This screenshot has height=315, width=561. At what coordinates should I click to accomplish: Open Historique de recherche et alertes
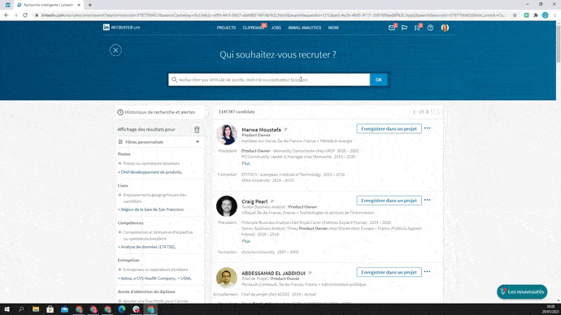pyautogui.click(x=159, y=112)
